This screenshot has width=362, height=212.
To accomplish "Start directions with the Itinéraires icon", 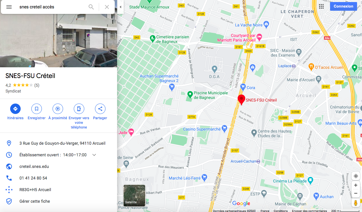I will (15, 109).
